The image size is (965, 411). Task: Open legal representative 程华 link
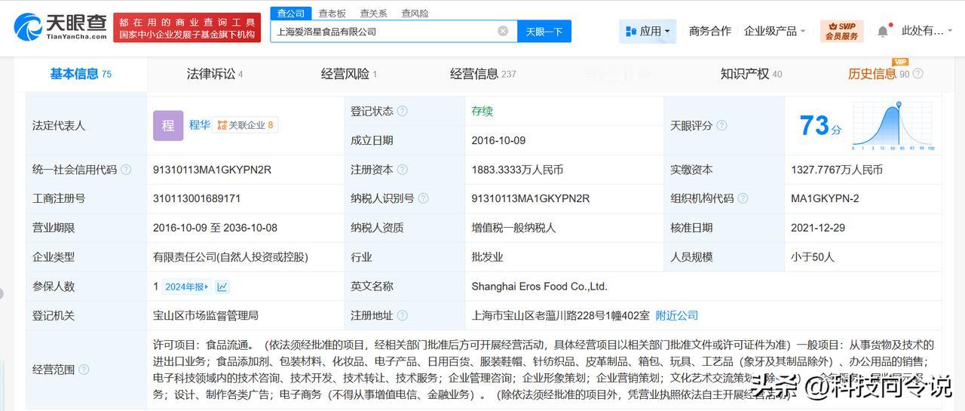click(x=200, y=125)
